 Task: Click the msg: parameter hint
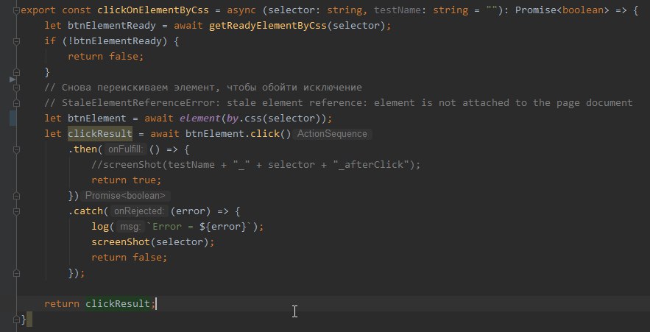click(129, 226)
